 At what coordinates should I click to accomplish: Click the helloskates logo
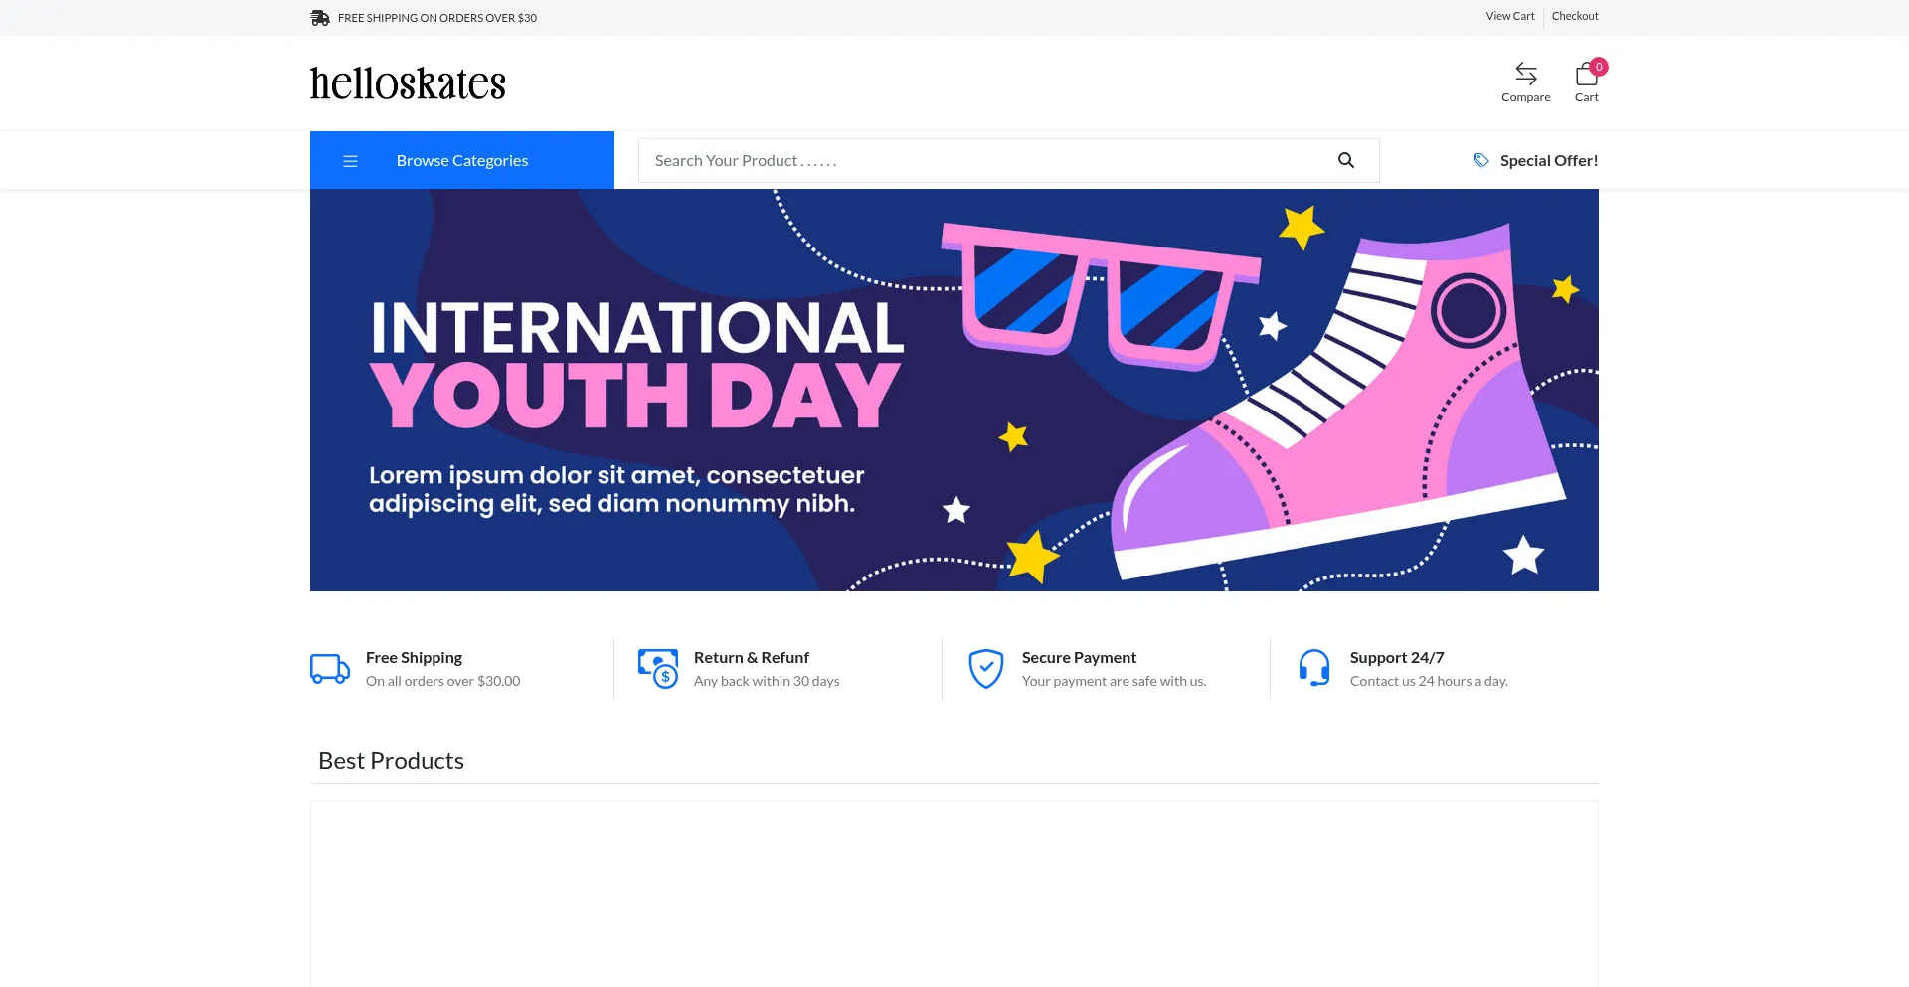(408, 83)
